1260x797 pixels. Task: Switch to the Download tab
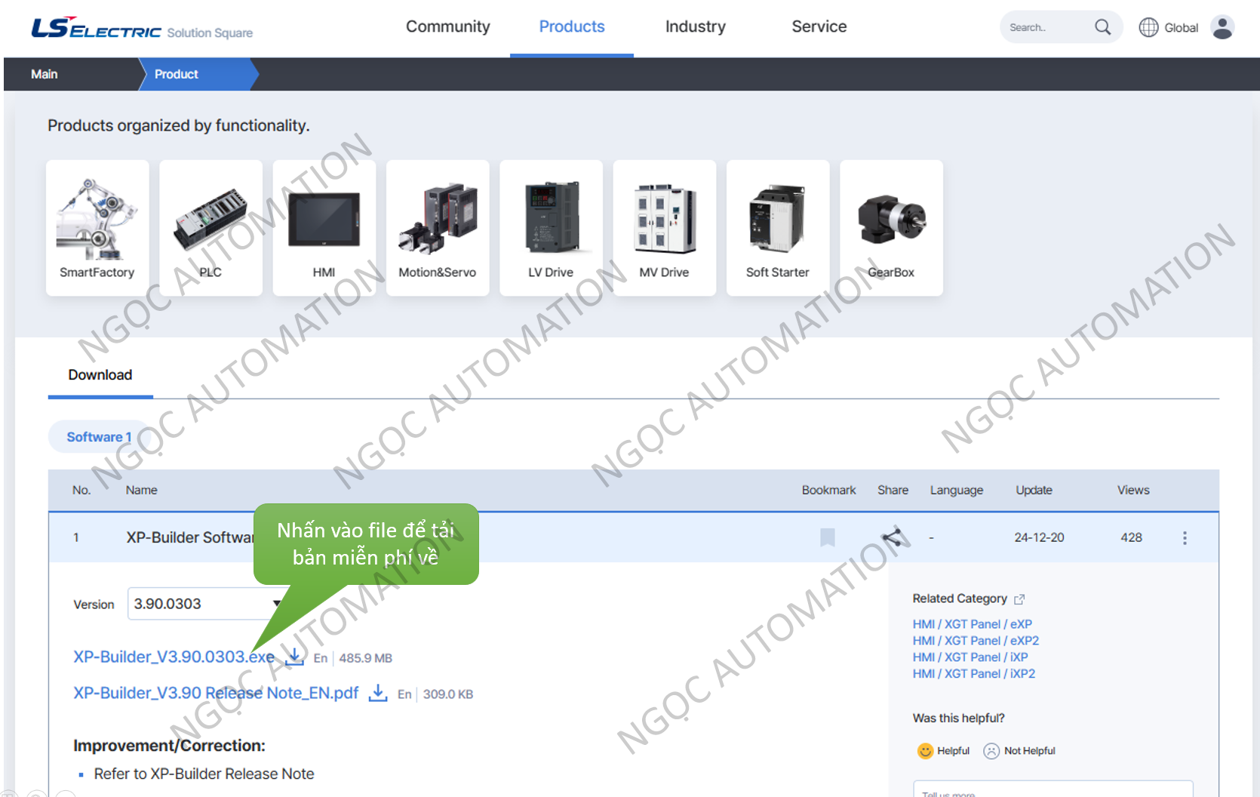[x=100, y=375]
